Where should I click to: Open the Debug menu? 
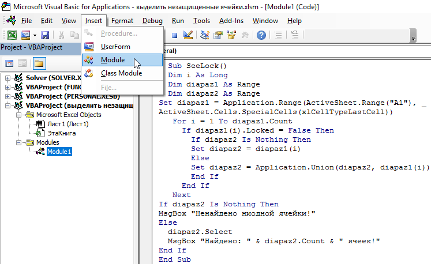click(152, 20)
